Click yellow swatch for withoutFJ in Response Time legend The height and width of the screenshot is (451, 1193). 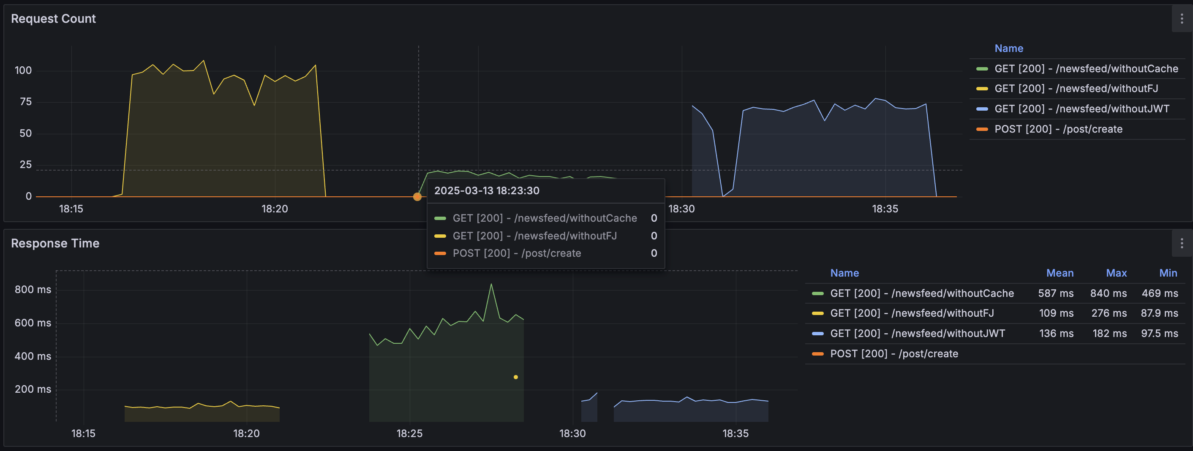coord(817,313)
